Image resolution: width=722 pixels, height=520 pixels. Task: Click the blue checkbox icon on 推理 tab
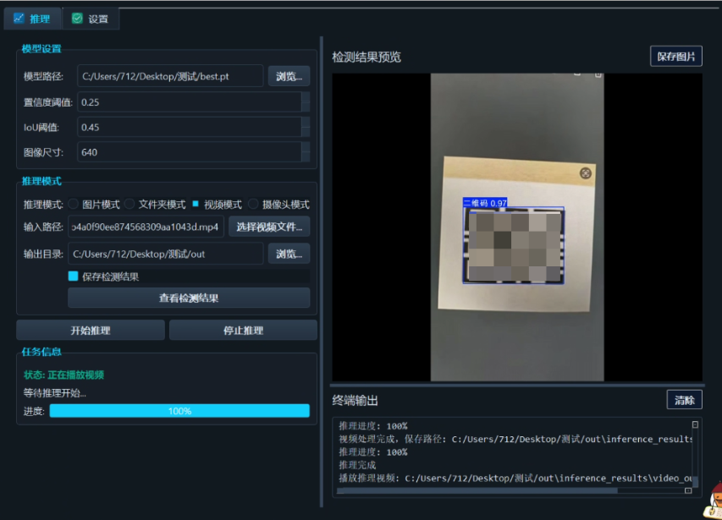pos(19,18)
